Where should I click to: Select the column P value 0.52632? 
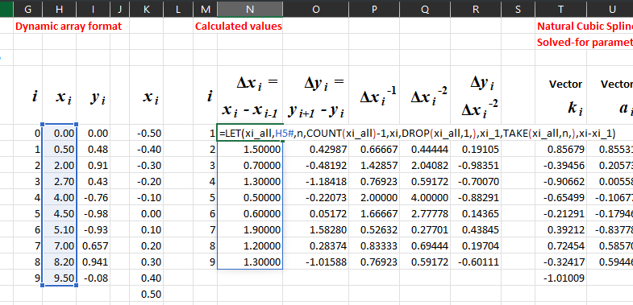(374, 230)
